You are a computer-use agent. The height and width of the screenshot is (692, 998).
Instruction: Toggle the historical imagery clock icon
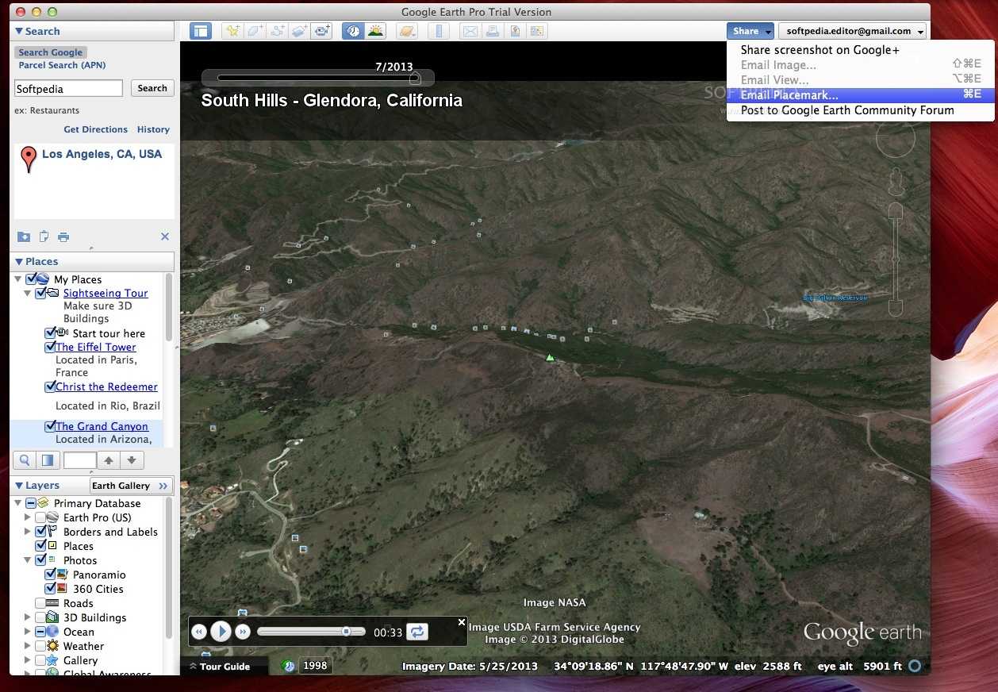tap(353, 31)
